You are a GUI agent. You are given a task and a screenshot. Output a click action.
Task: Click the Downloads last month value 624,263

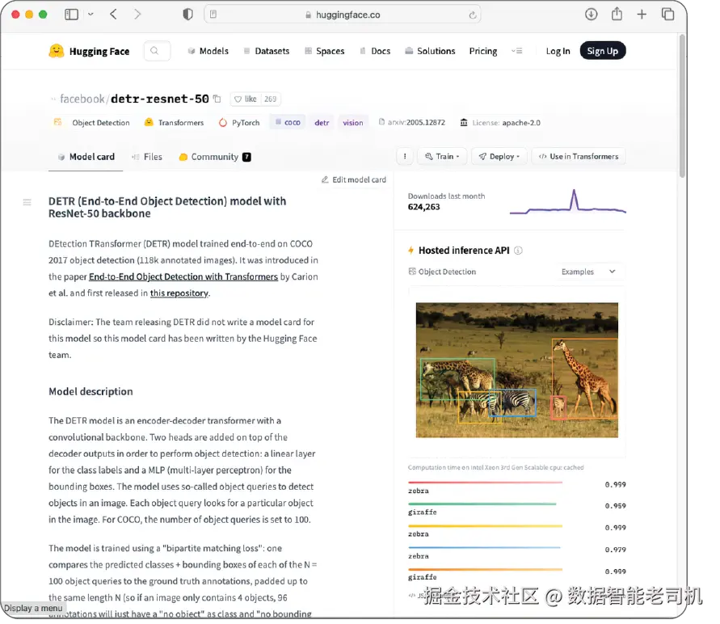(x=423, y=207)
